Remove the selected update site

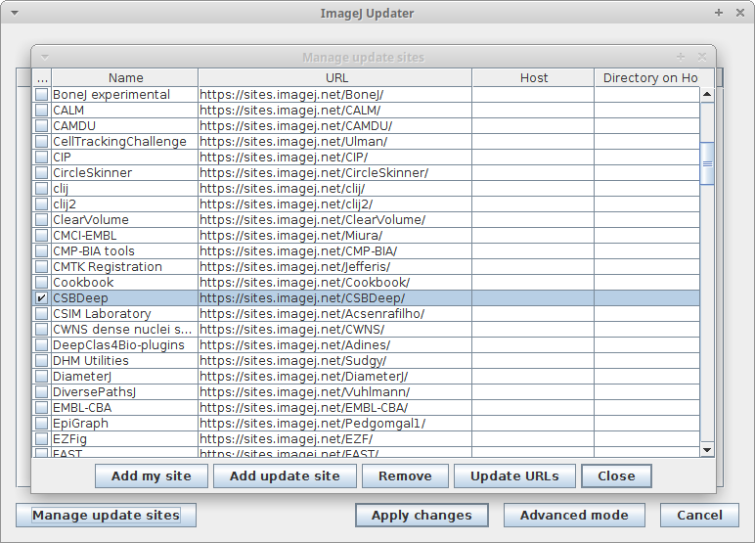pyautogui.click(x=405, y=476)
